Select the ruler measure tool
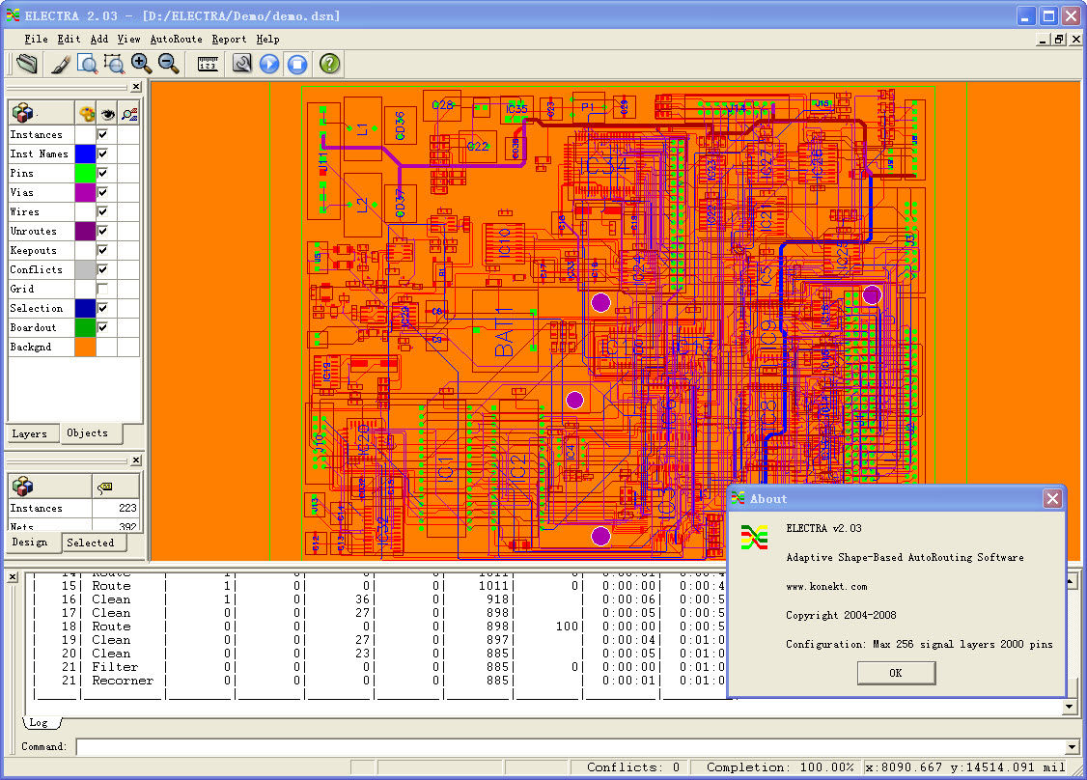The width and height of the screenshot is (1087, 780). (x=208, y=64)
